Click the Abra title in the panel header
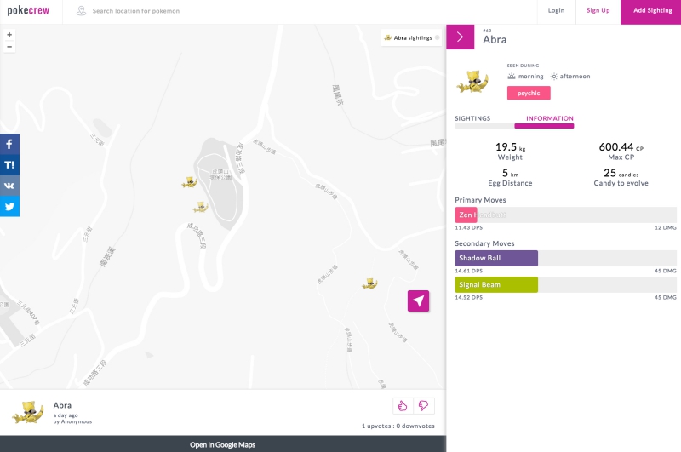The height and width of the screenshot is (452, 681). coord(495,39)
